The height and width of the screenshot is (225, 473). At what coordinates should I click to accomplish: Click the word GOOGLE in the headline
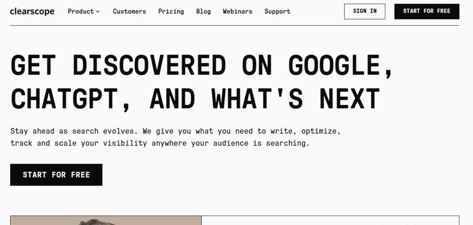point(340,65)
